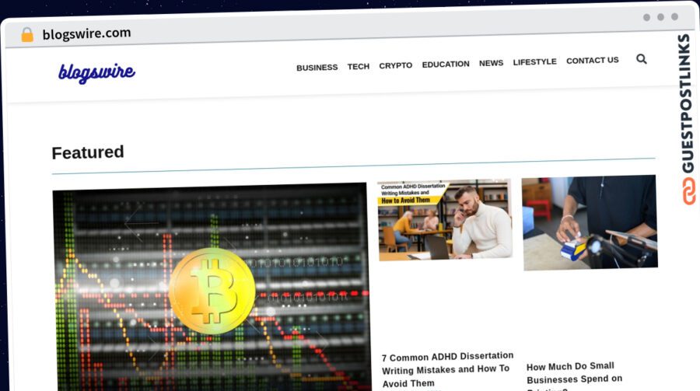Open the News section
Screen dimensions: 700x391
(491, 63)
